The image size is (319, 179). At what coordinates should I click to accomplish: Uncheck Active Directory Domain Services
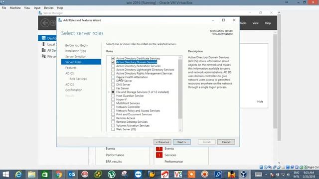point(113,62)
